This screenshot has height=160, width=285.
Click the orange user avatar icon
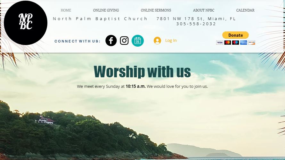157,41
